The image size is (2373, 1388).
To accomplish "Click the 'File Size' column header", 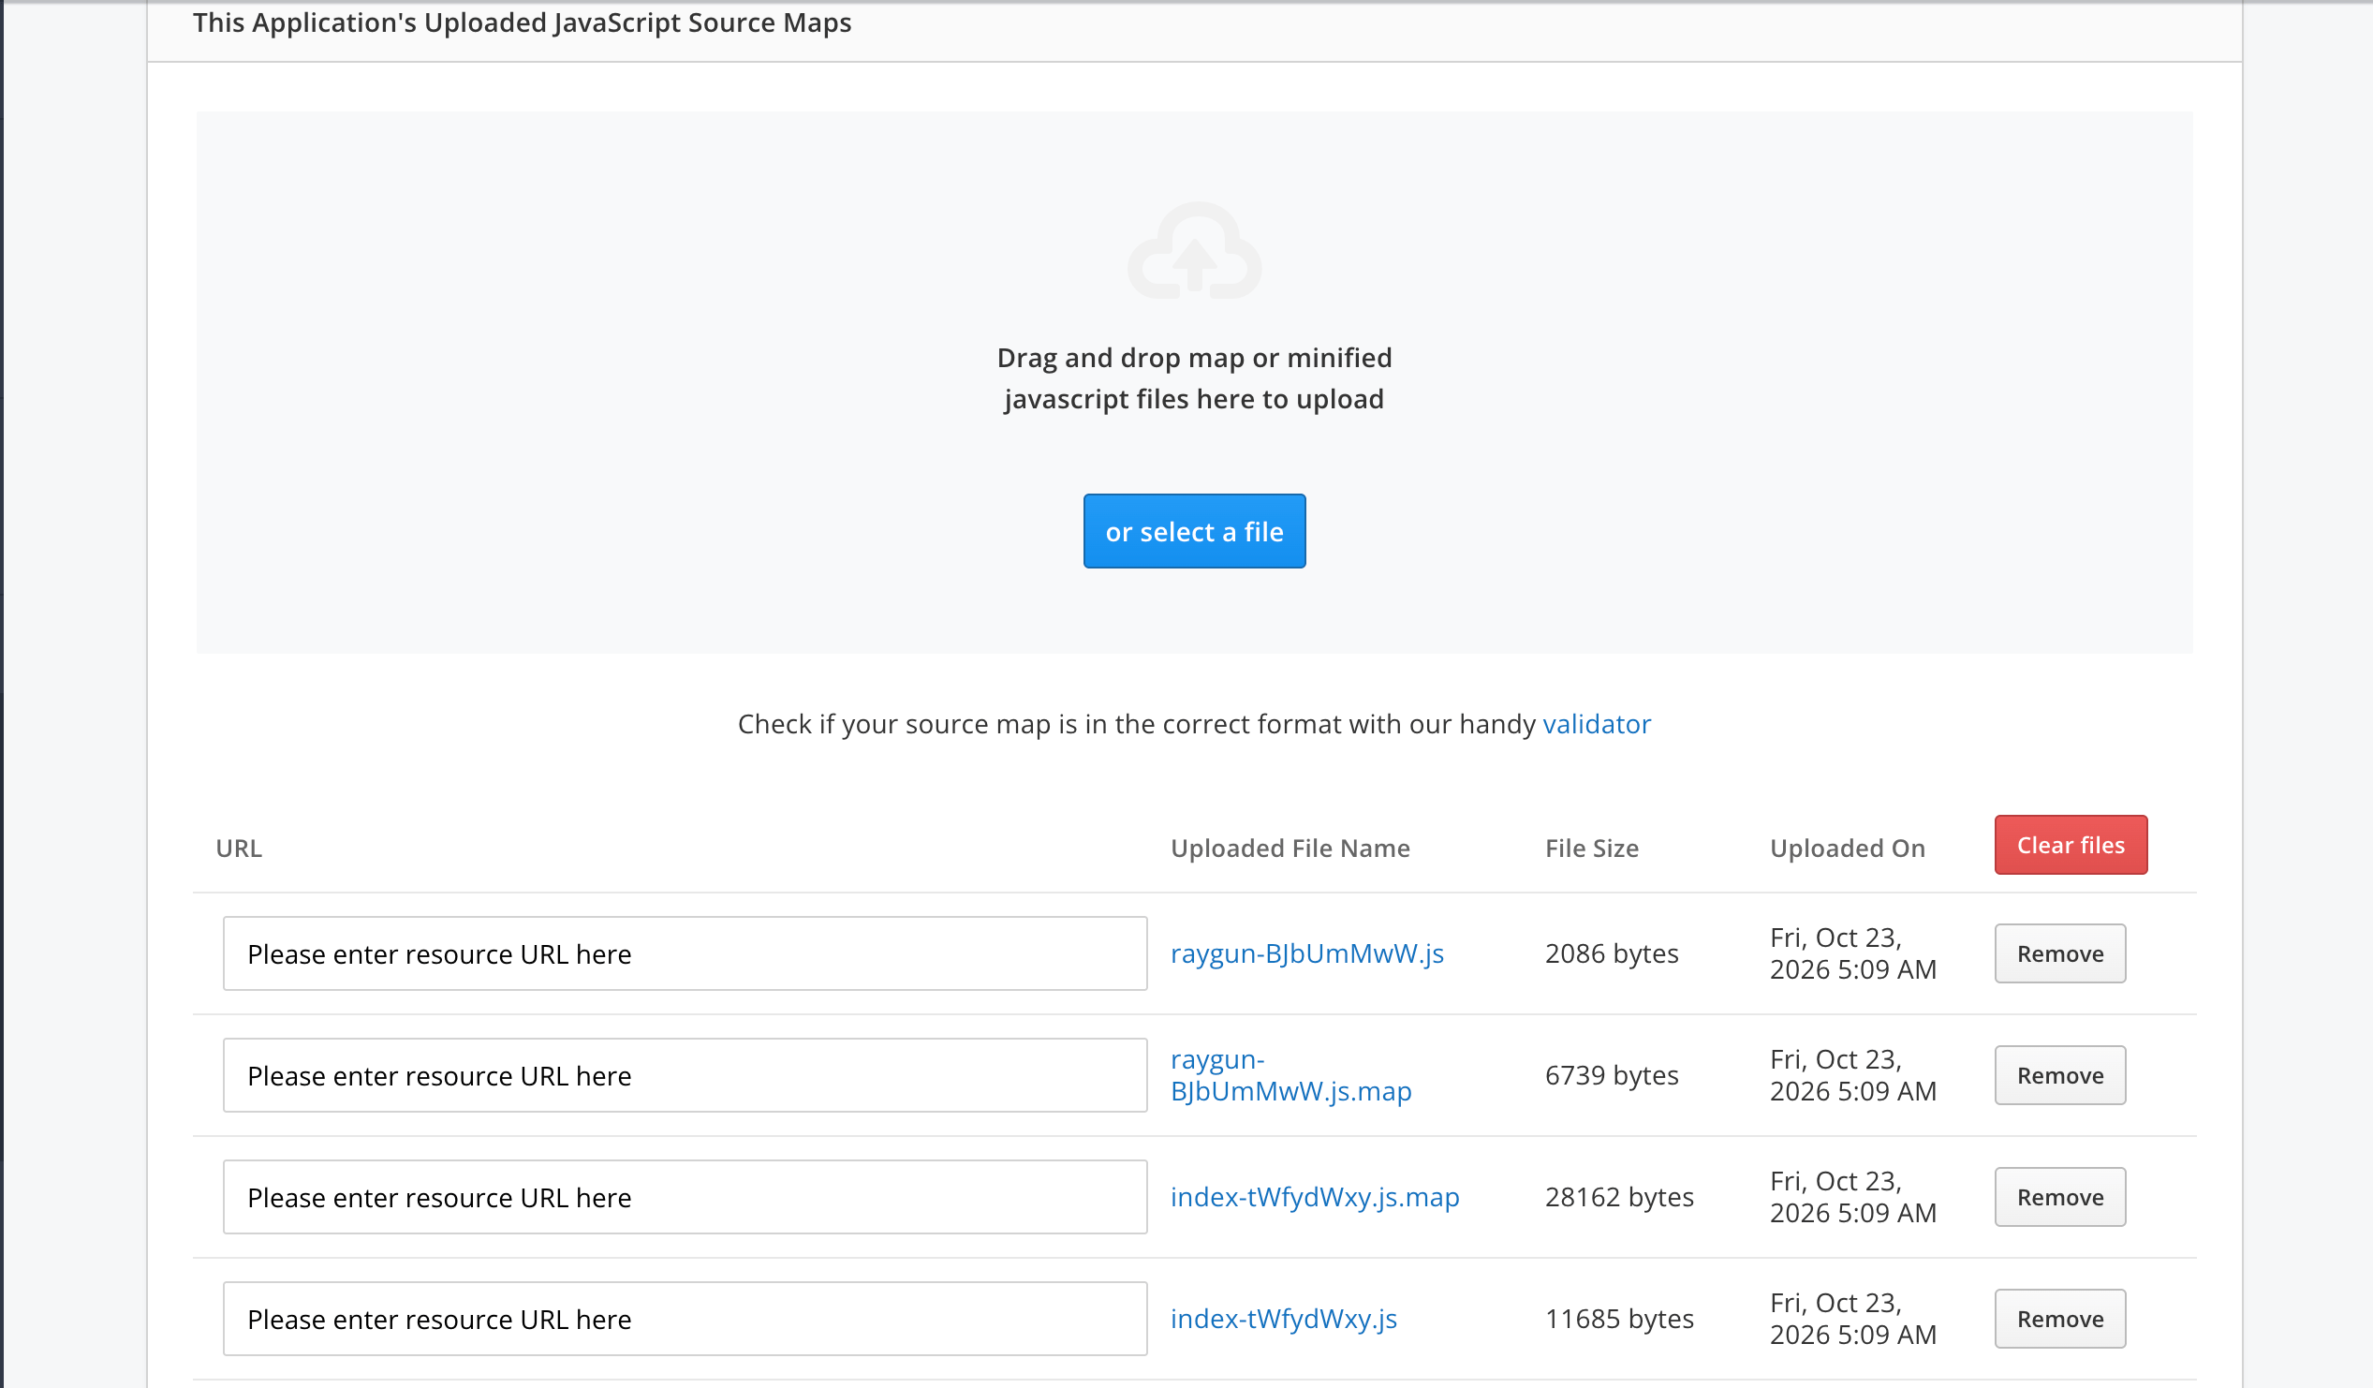I will pos(1591,848).
